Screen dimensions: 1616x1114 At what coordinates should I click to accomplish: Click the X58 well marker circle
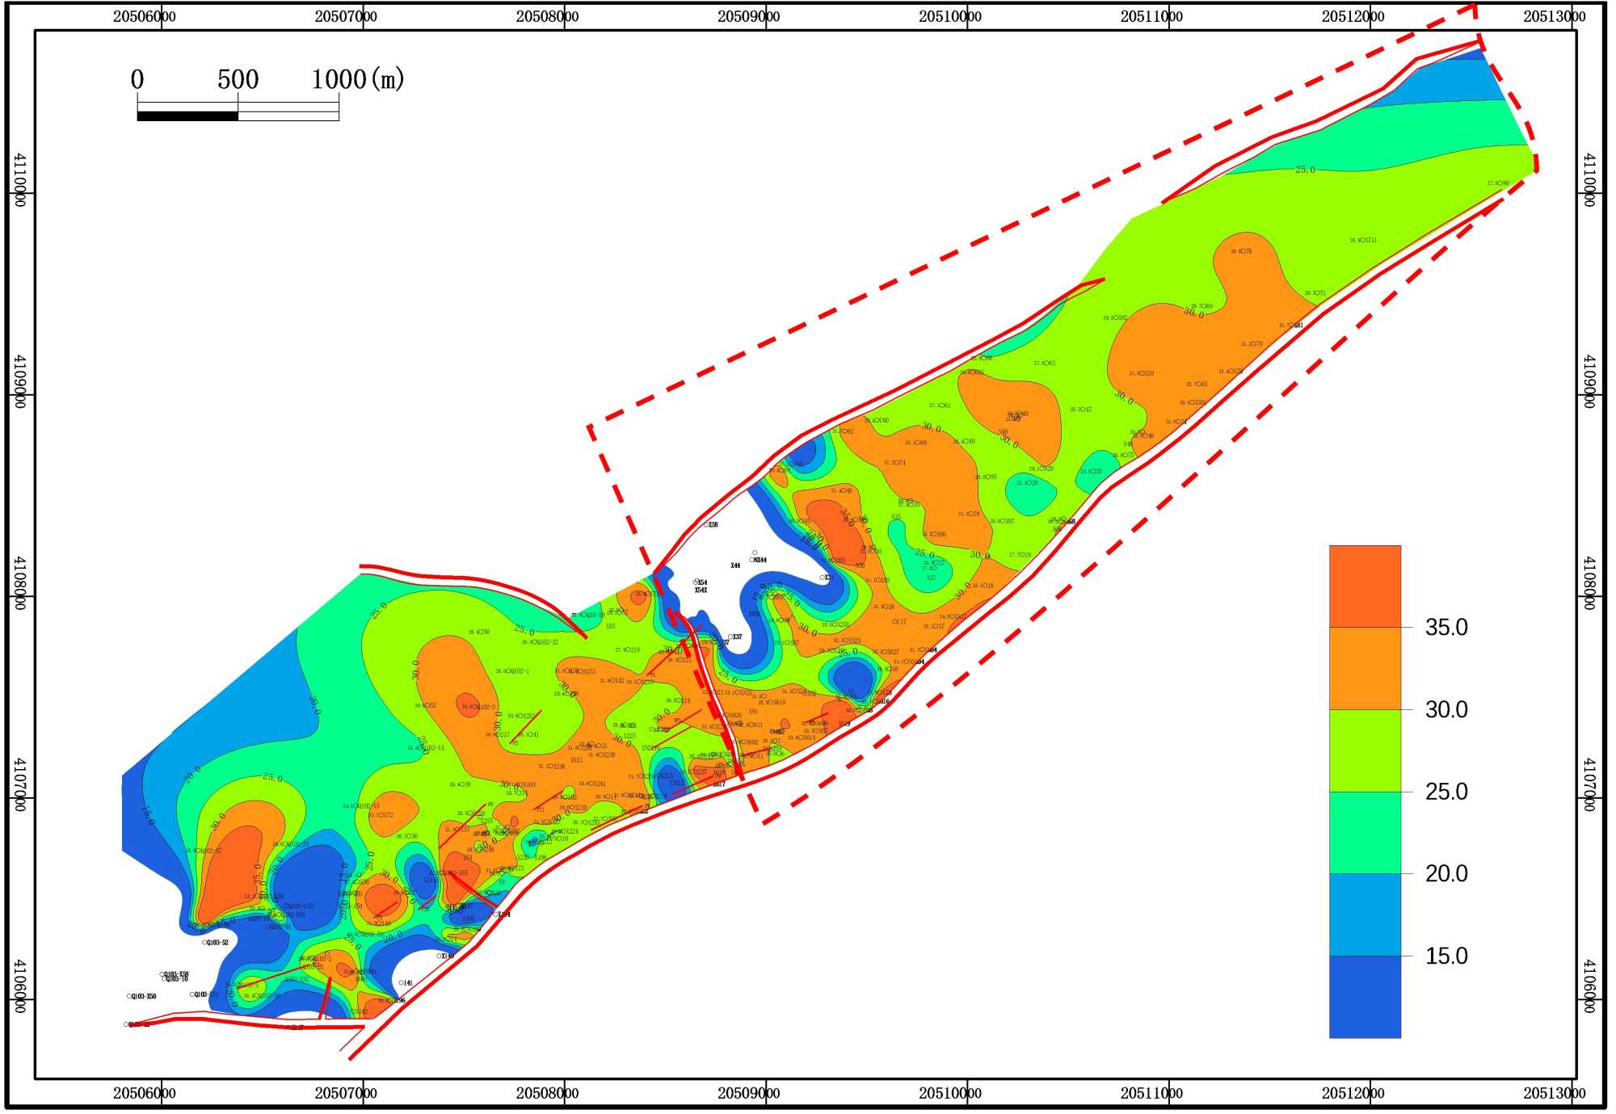pos(706,527)
